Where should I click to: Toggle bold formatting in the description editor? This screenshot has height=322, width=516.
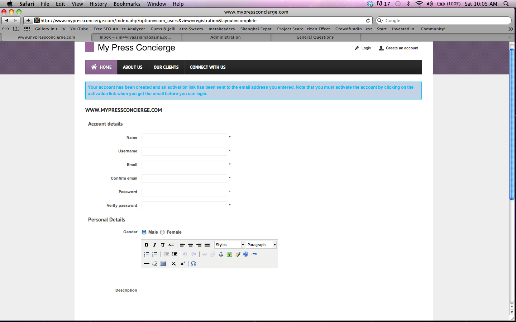146,245
